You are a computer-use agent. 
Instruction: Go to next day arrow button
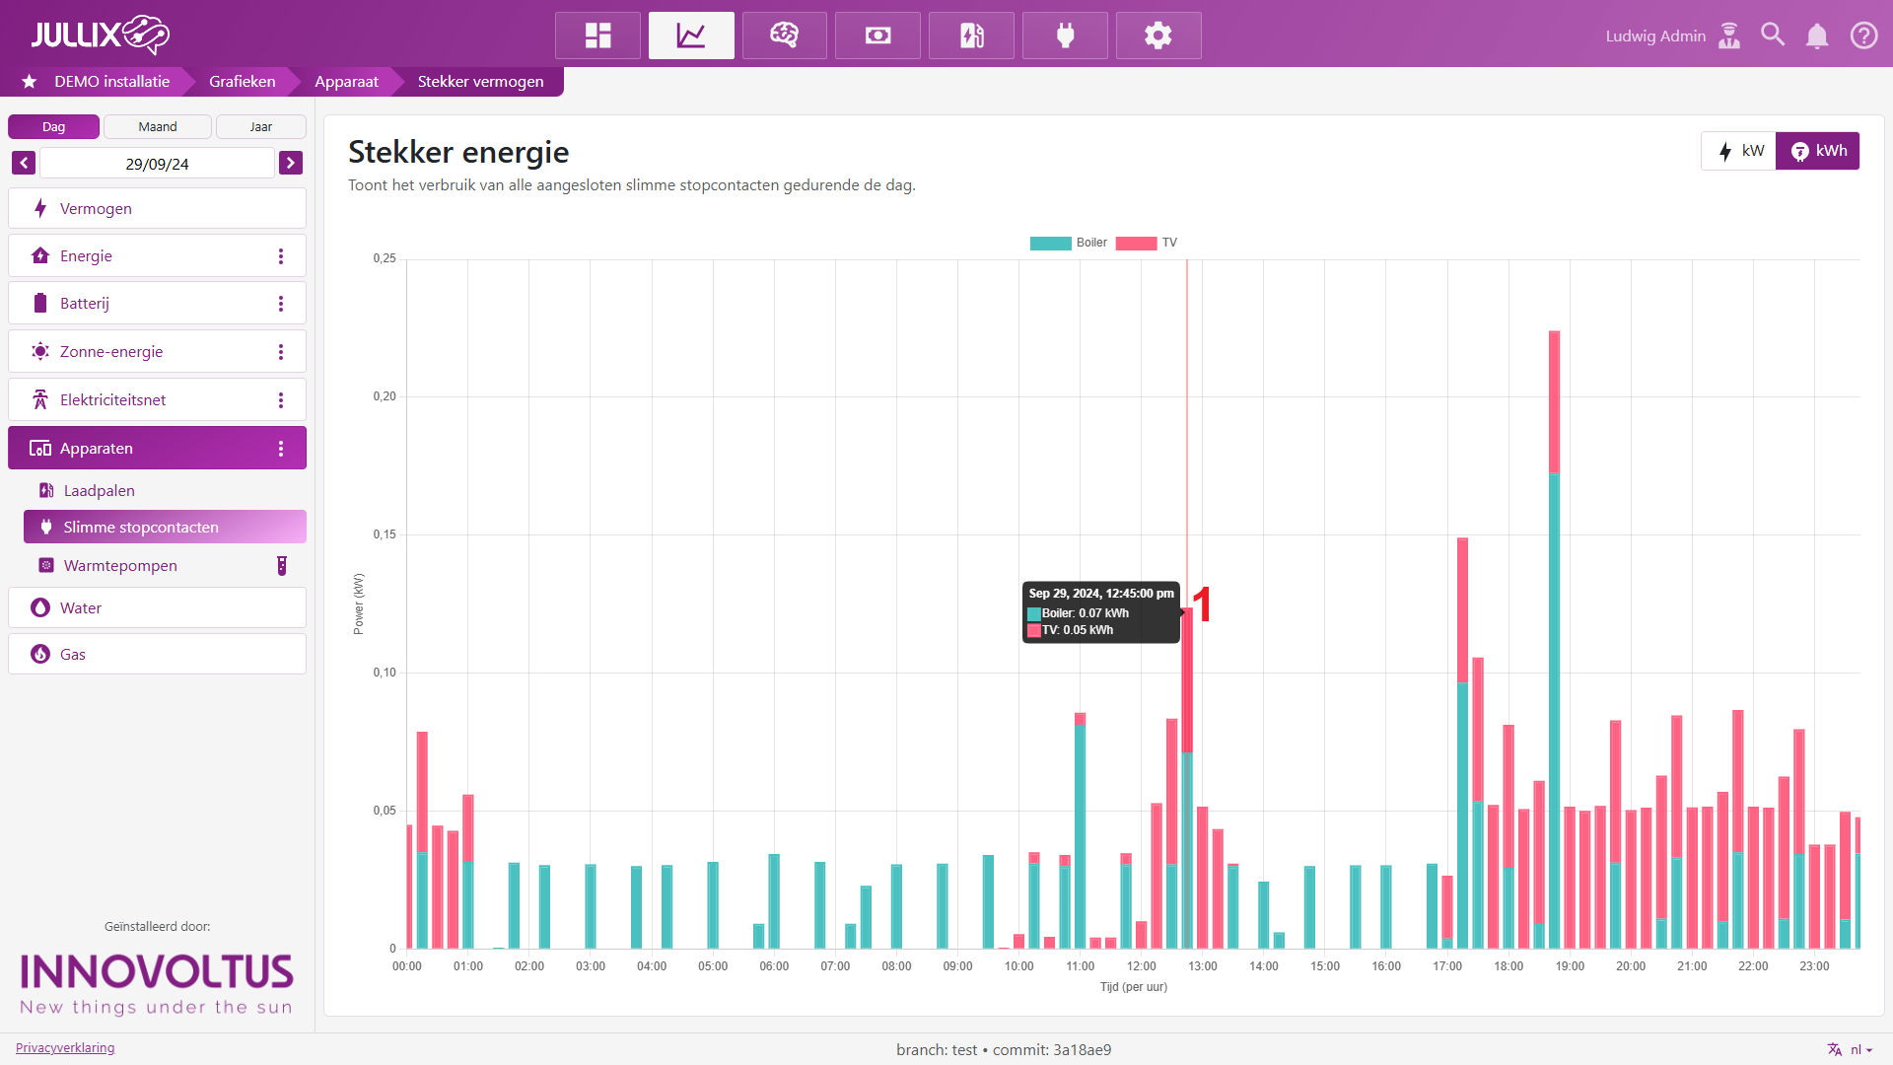coord(291,163)
